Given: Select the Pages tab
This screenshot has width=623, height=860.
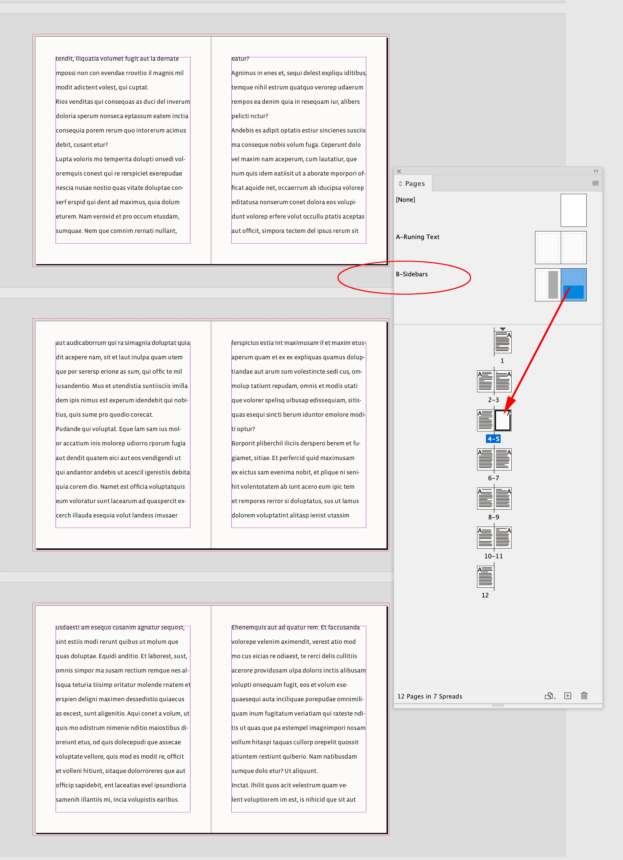Looking at the screenshot, I should tap(415, 183).
